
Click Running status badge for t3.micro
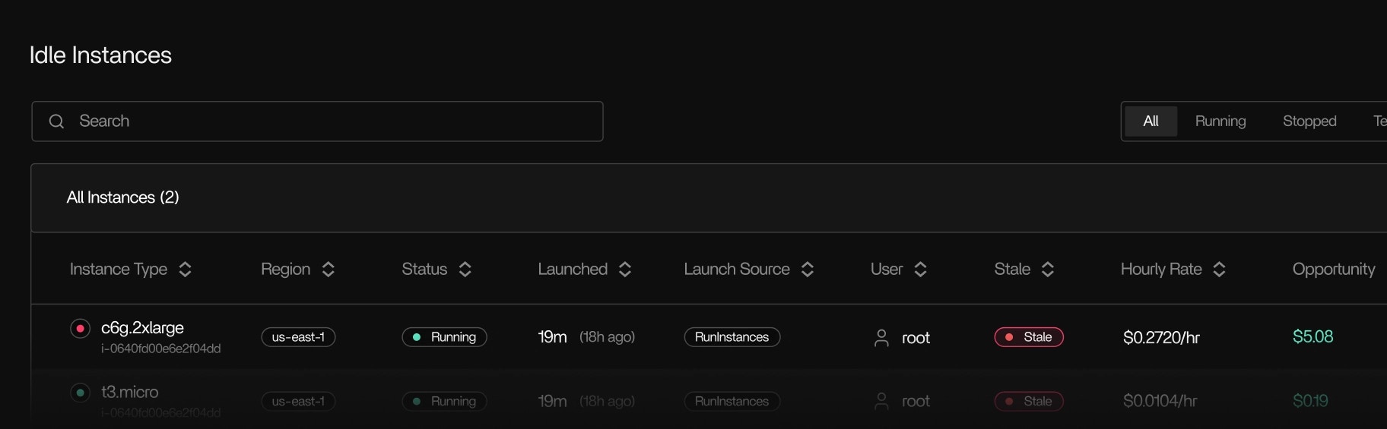click(444, 401)
